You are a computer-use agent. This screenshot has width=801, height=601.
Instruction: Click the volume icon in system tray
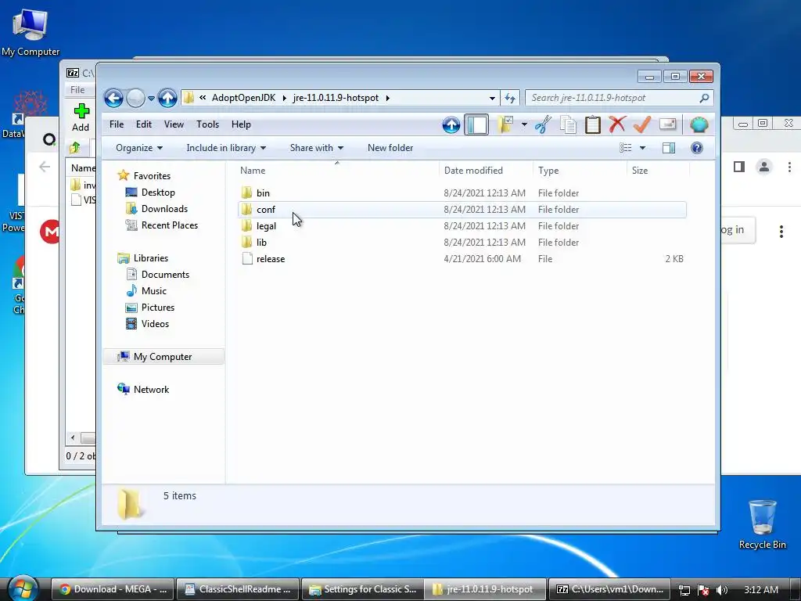722,590
